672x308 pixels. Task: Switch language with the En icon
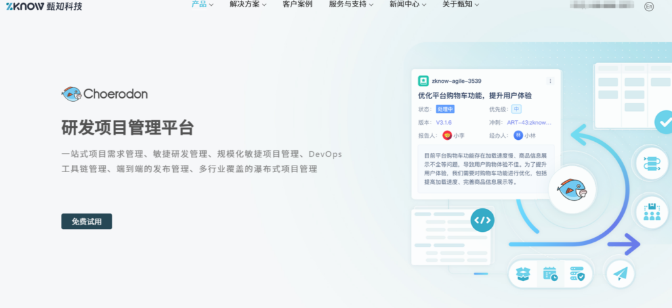649,7
